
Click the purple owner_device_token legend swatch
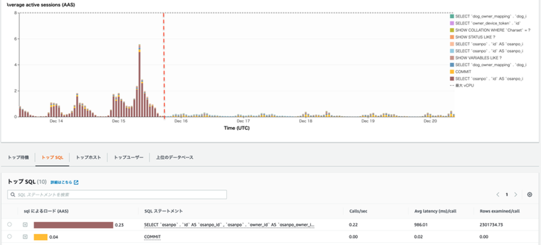coord(452,23)
